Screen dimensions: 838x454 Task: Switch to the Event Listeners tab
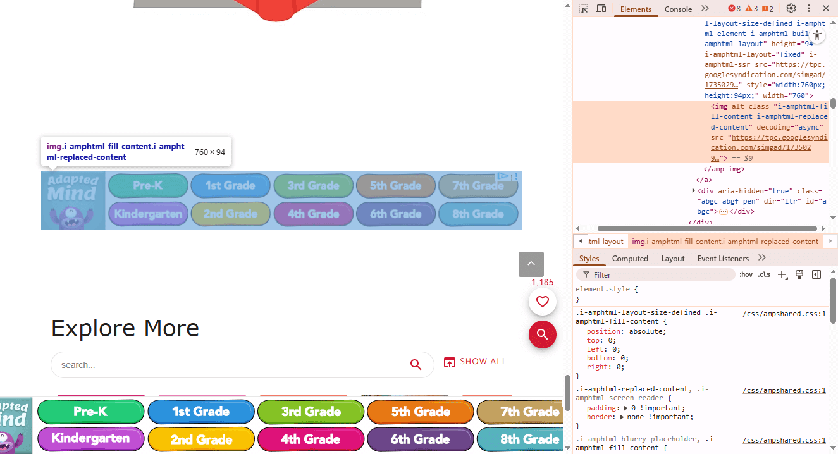[x=723, y=258]
